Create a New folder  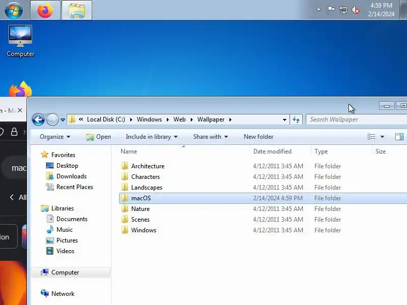click(258, 137)
